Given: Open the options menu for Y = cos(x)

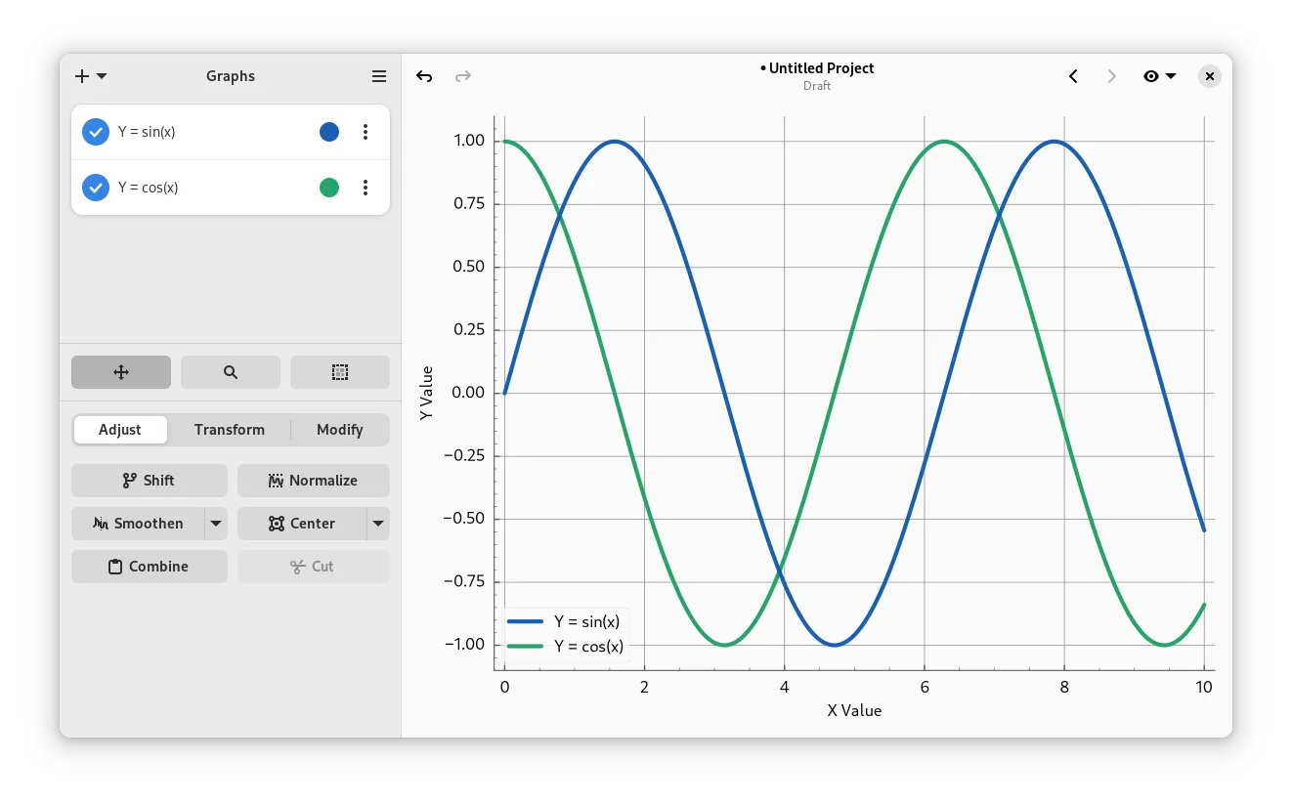Looking at the screenshot, I should coord(366,188).
